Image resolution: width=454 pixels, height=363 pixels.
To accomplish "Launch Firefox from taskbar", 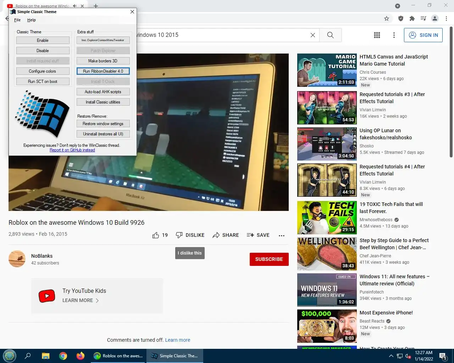I will point(81,356).
